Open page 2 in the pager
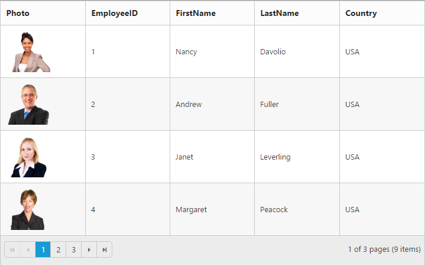425x266 pixels. 59,249
